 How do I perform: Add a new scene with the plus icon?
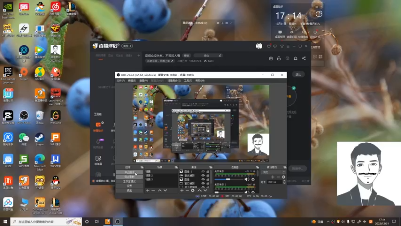[148, 191]
